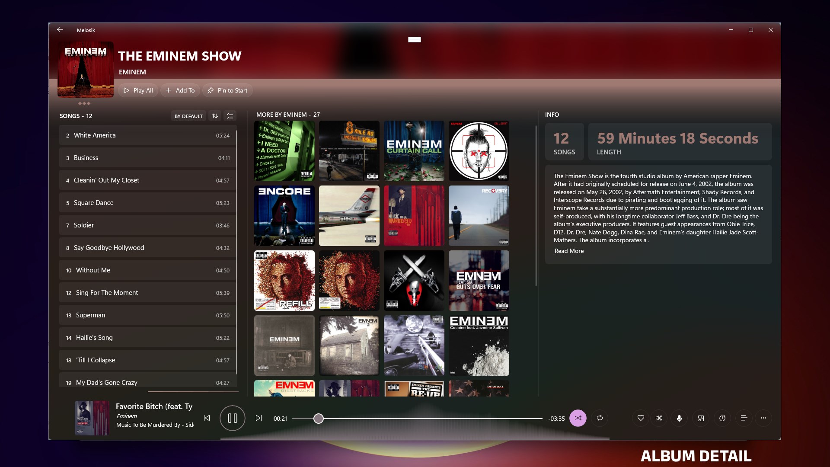Image resolution: width=830 pixels, height=467 pixels.
Task: Open more options ellipsis menu
Action: (763, 418)
